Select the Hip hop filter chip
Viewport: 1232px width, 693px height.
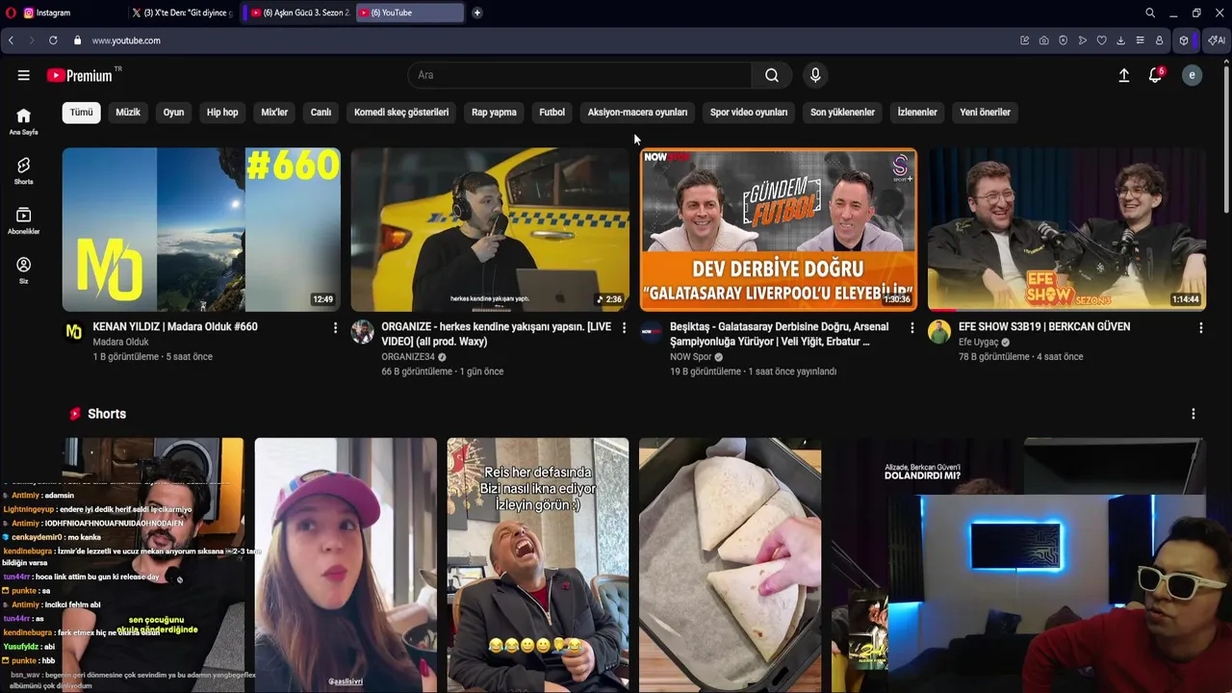coord(222,113)
